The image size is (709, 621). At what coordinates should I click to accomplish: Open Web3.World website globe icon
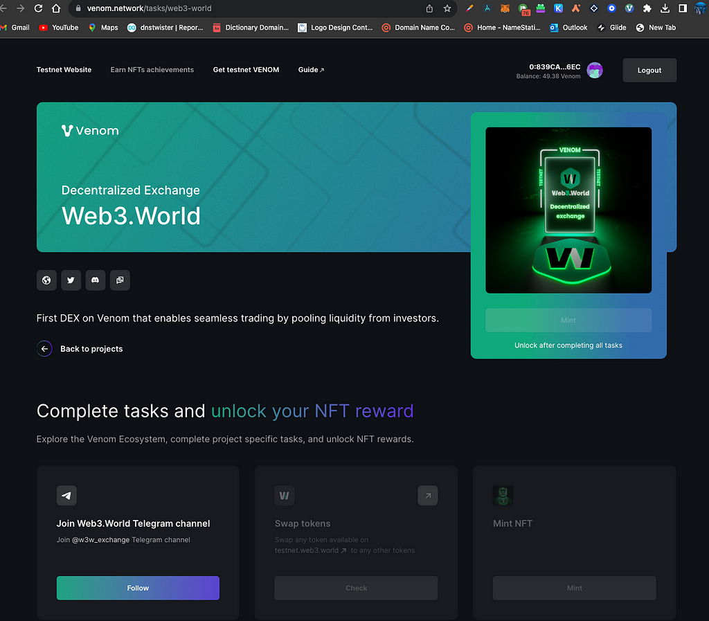pyautogui.click(x=46, y=280)
